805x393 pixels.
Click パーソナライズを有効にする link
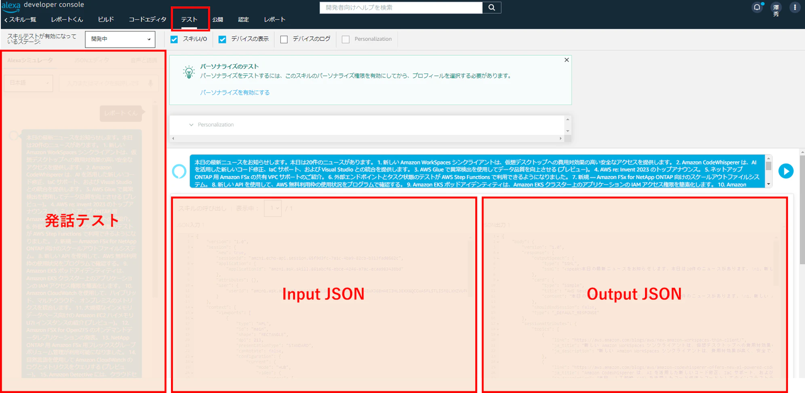click(235, 92)
